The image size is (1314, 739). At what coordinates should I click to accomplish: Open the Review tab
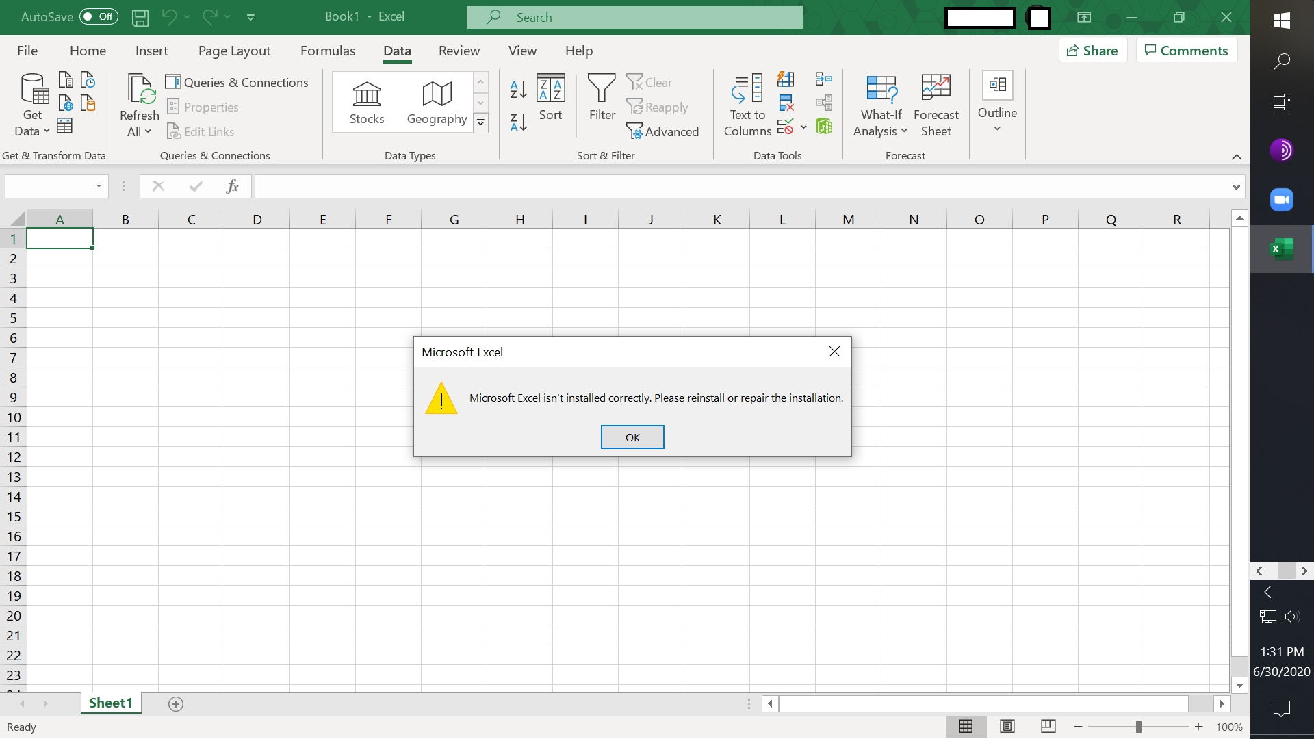point(459,51)
